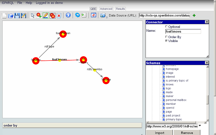Select 'member' schema item

pyautogui.click(x=171, y=104)
